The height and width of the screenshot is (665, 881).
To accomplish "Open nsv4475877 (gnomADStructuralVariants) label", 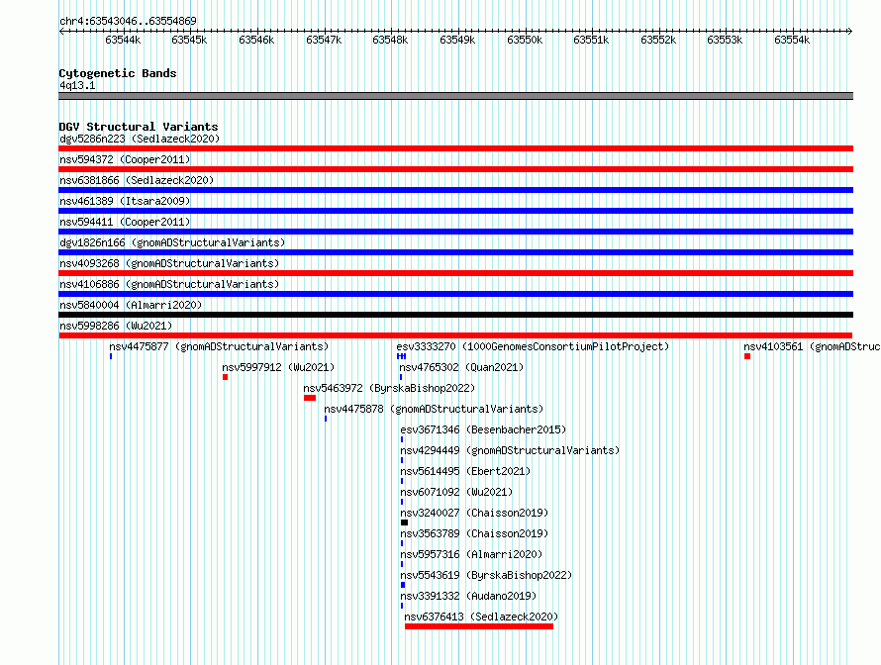I will click(219, 346).
